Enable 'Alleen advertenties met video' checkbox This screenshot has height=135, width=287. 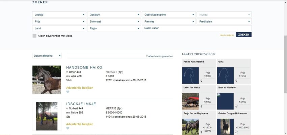[34, 36]
